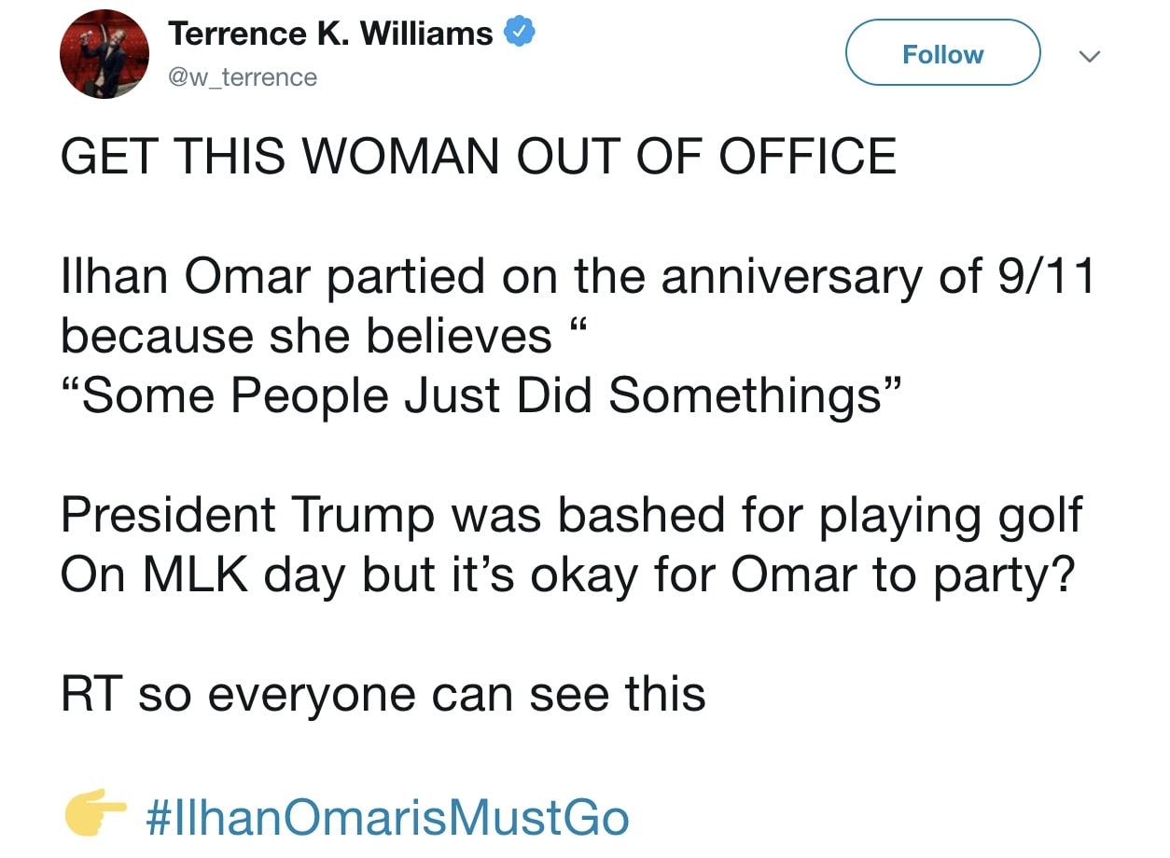Viewport: 1170px width, 858px height.
Task: Click the 'Ilhan Omar partied on the anniversary' line
Action: coord(577,276)
